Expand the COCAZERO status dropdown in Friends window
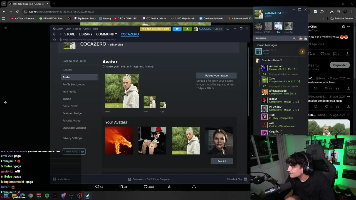 [286, 13]
